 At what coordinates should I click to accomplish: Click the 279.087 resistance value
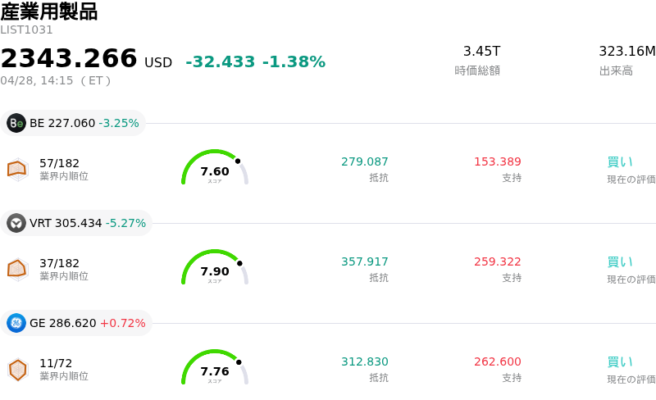(365, 162)
